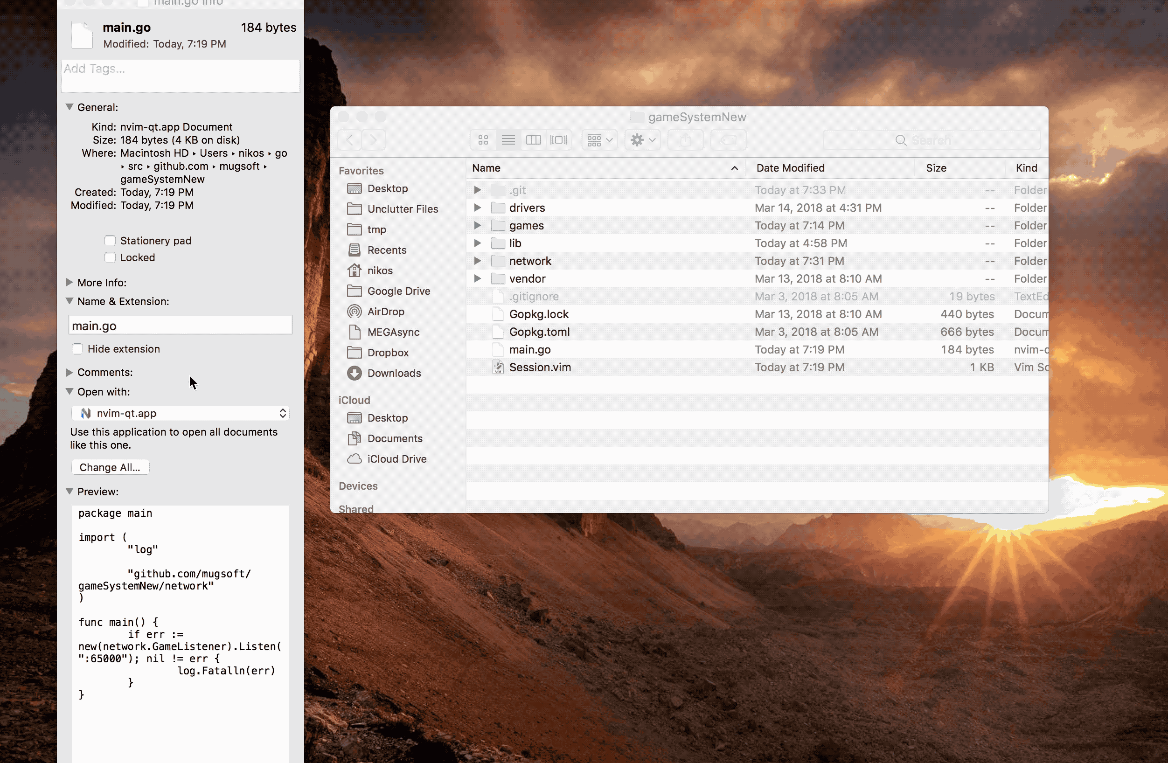This screenshot has width=1168, height=763.
Task: Click the Edit Tags toolbar icon
Action: click(728, 140)
